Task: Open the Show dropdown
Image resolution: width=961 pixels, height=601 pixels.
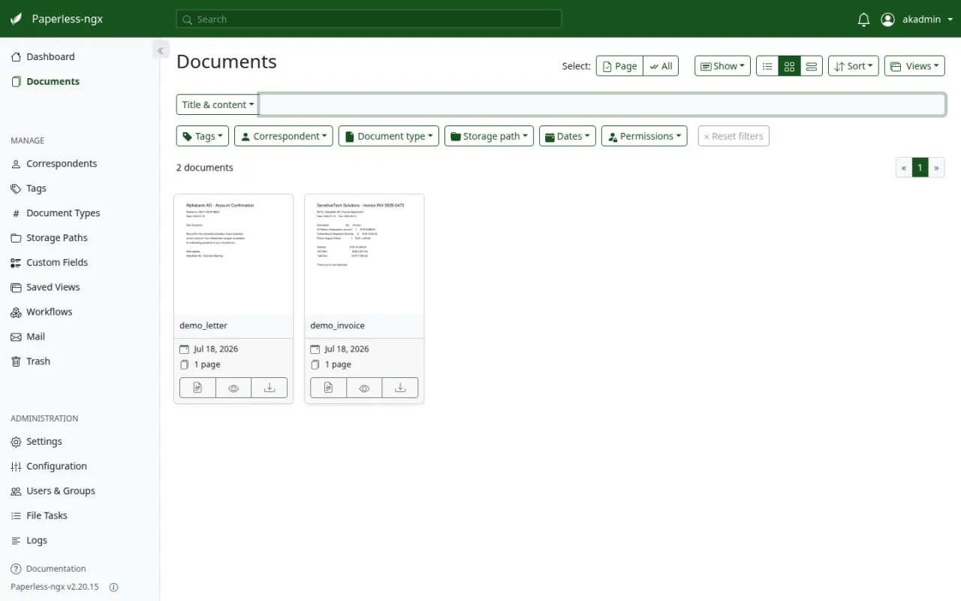Action: (722, 66)
